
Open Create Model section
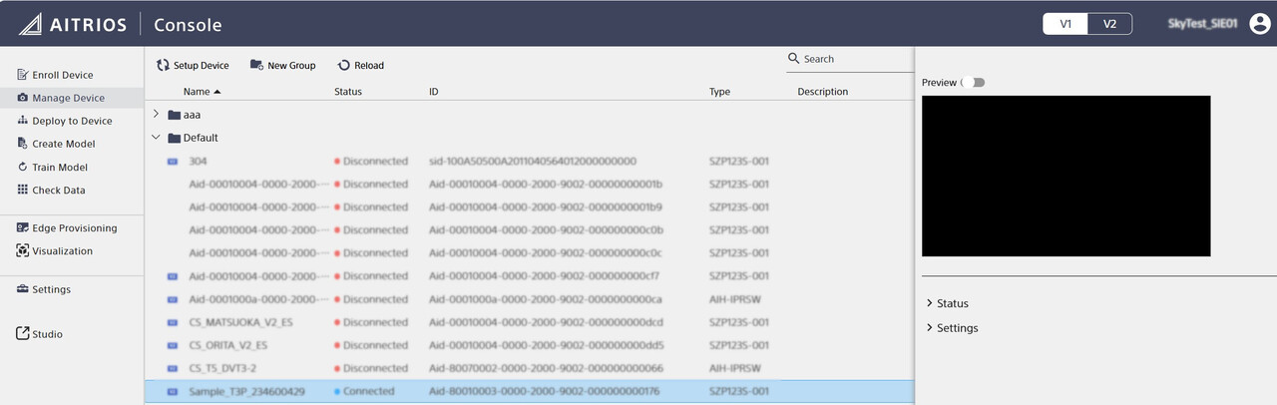click(x=57, y=144)
